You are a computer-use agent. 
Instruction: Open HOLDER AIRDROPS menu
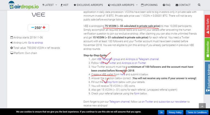(121, 5)
